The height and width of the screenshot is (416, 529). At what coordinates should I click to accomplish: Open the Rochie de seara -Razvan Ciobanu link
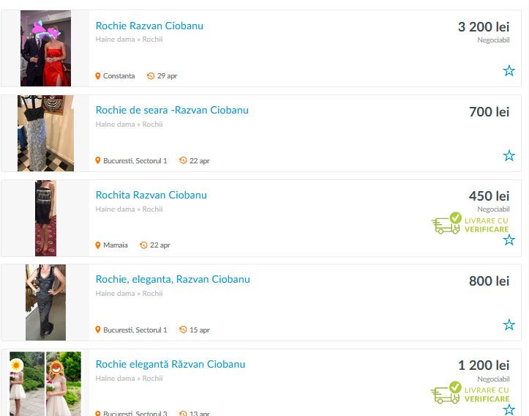coord(172,110)
